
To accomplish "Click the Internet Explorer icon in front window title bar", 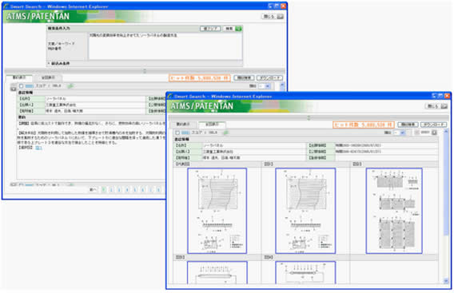I will tap(170, 96).
